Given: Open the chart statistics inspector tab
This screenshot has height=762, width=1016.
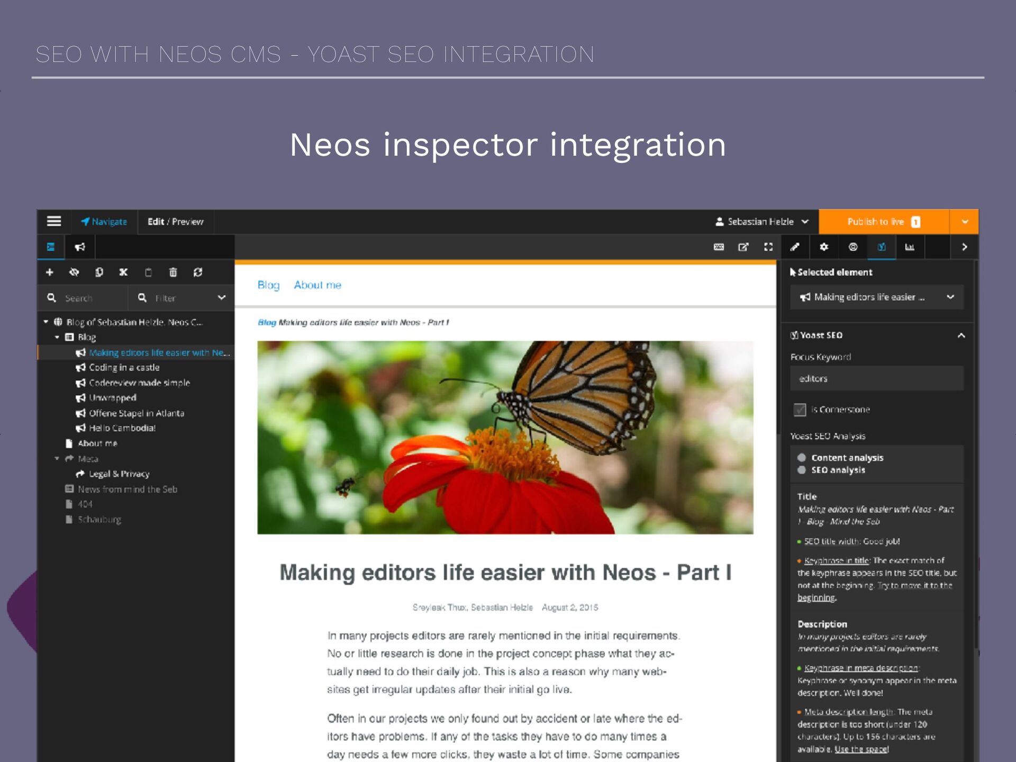Looking at the screenshot, I should coord(910,247).
